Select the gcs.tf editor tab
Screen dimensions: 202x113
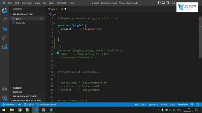click(57, 9)
